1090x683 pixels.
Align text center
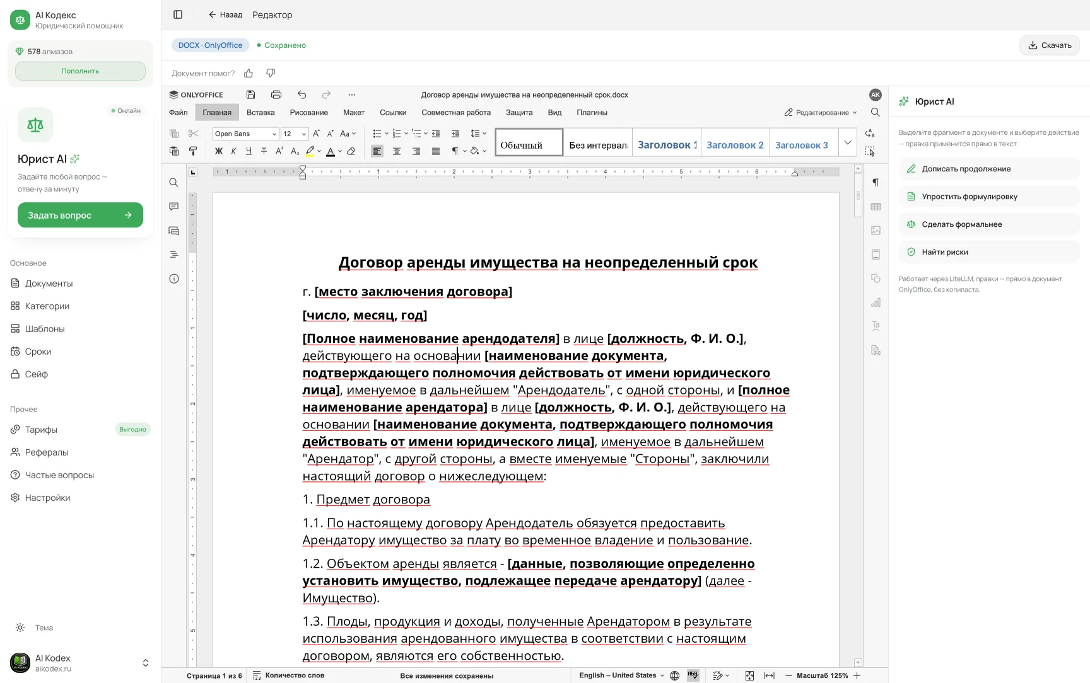point(397,151)
